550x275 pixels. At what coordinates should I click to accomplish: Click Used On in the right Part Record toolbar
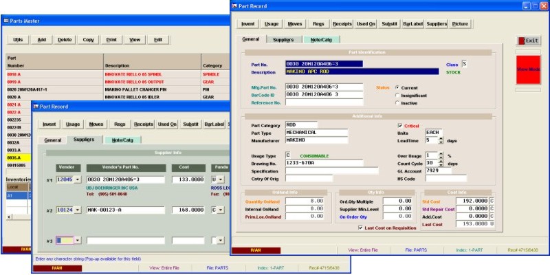[x=366, y=23]
